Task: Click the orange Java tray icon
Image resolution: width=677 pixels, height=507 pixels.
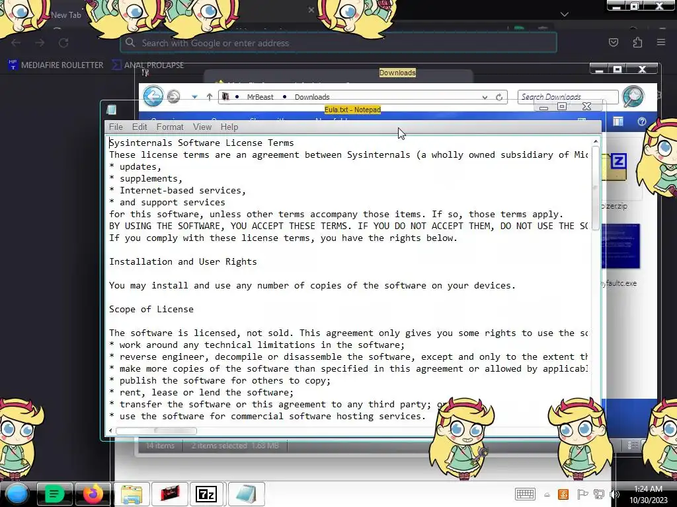Action: point(563,494)
